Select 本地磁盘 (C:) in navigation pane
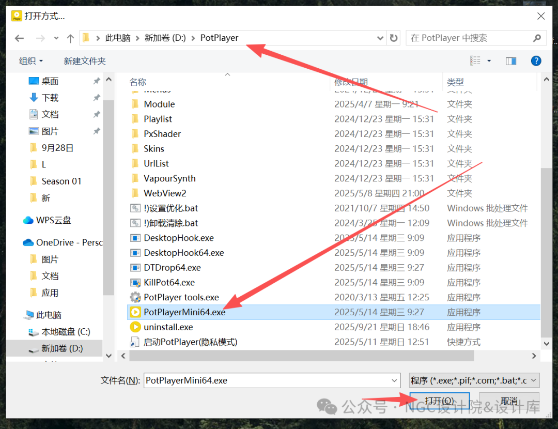The height and width of the screenshot is (429, 558). 59,332
